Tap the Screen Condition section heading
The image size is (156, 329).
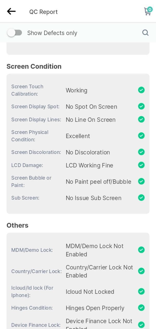click(x=34, y=67)
